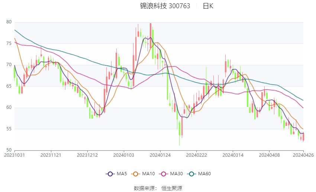
Task: Click the y-axis value 65
Action: pyautogui.click(x=9, y=86)
